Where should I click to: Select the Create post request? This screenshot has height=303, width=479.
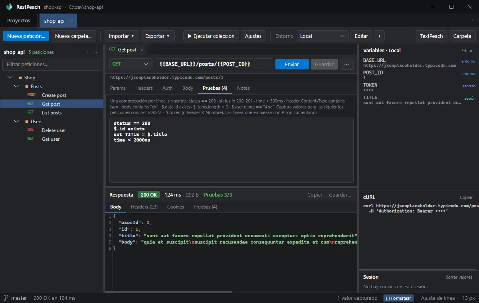[x=52, y=95]
